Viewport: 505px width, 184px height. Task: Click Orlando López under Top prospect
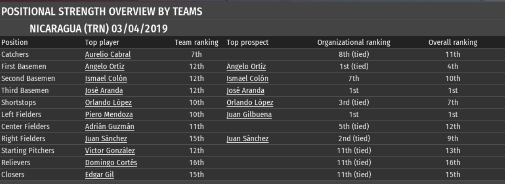pyautogui.click(x=250, y=103)
